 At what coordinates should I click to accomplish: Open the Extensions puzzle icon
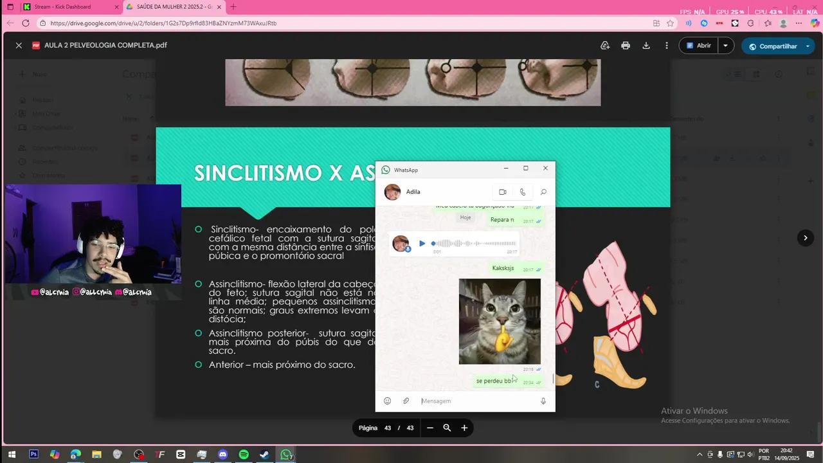click(750, 23)
